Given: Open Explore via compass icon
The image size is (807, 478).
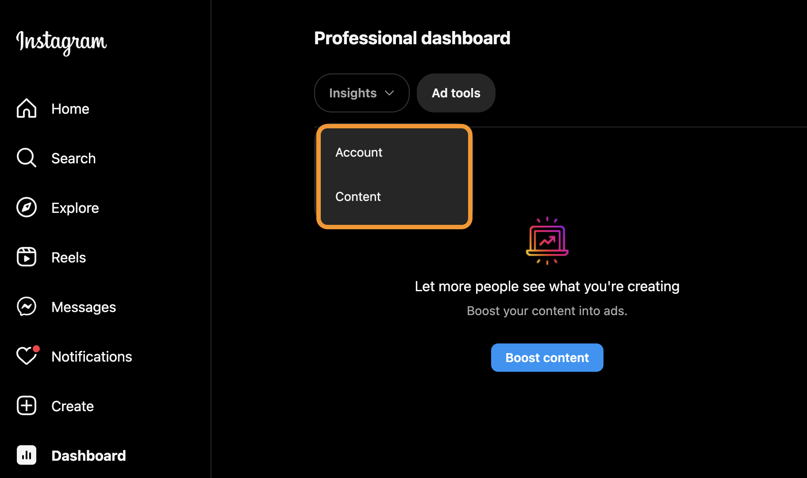Looking at the screenshot, I should 27,208.
